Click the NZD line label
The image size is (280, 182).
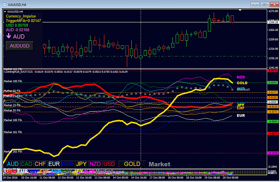pos(241,77)
